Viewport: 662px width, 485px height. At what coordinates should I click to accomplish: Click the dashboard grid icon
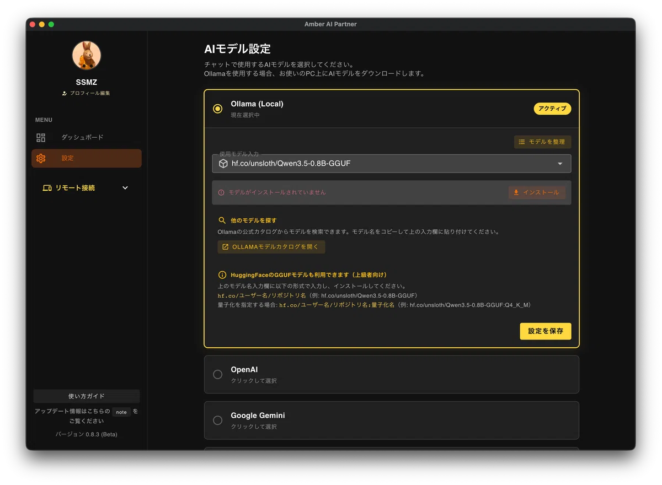[x=41, y=138]
